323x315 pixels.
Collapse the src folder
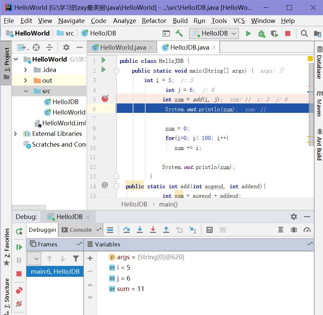(26, 91)
